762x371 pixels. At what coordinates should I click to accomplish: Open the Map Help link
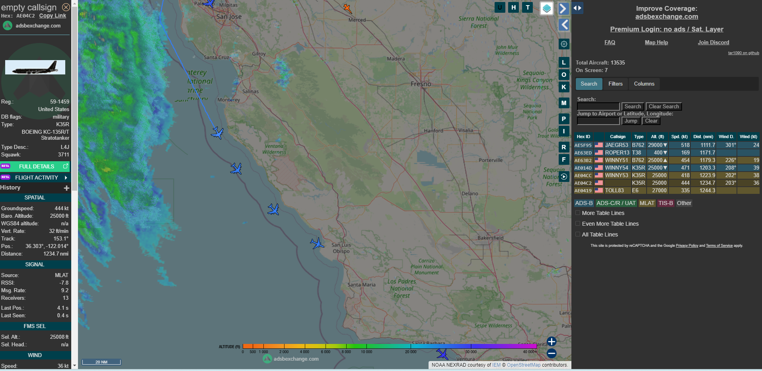tap(656, 42)
